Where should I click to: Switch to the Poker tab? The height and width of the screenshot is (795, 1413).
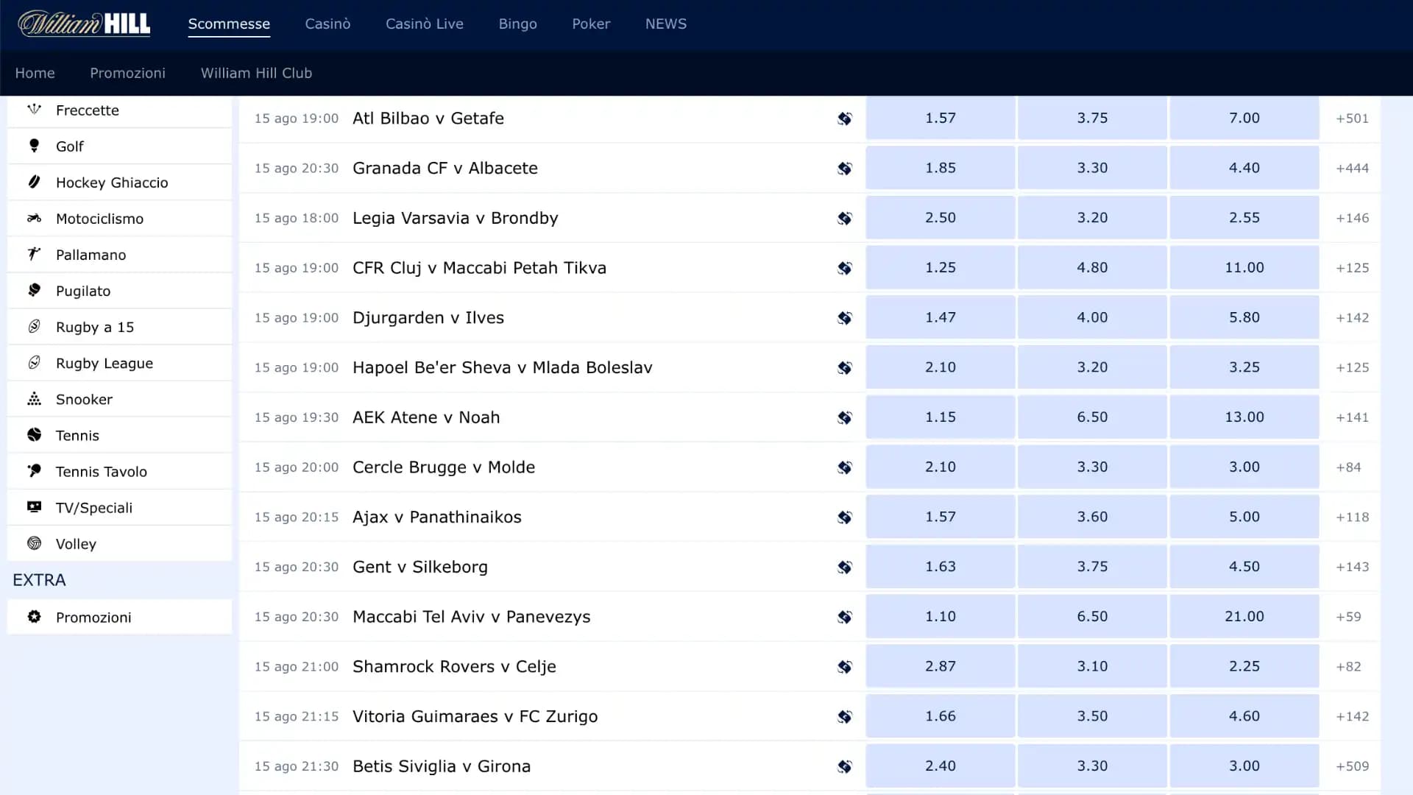pos(591,24)
